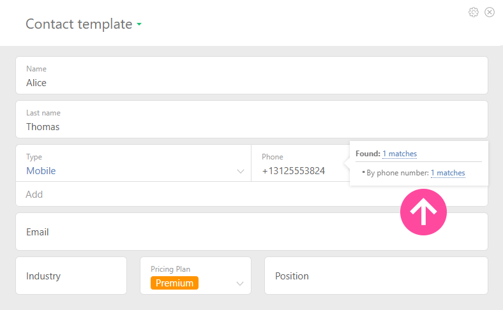This screenshot has width=503, height=310.
Task: Click the Phone field label
Action: [273, 157]
